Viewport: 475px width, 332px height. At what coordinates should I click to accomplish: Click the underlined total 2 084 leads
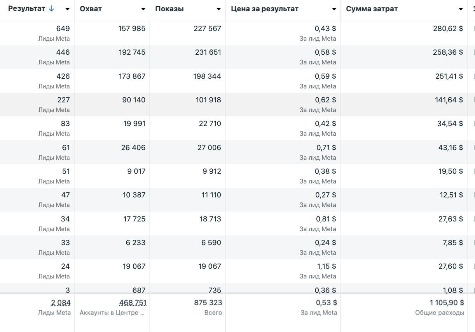pos(61,303)
